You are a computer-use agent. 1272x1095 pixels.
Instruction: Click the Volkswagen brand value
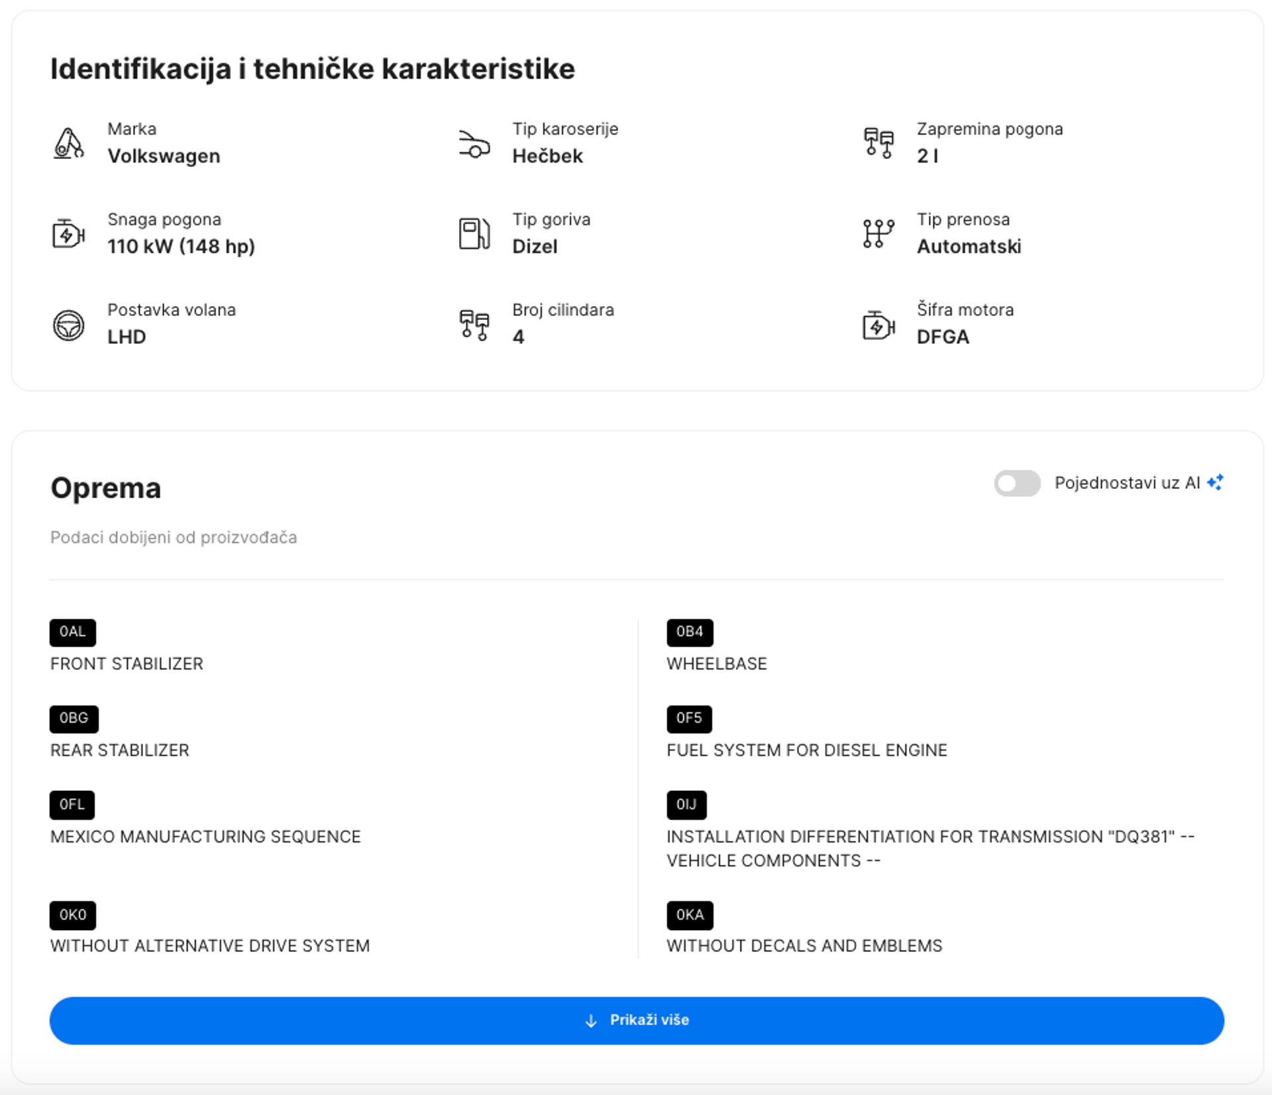pos(164,156)
